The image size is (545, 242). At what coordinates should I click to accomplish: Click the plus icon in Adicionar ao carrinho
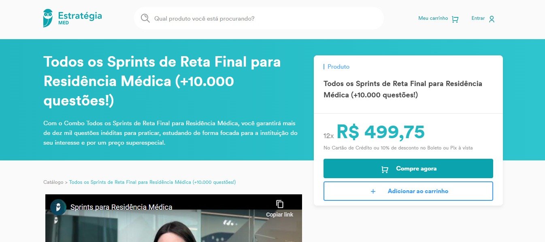[373, 191]
